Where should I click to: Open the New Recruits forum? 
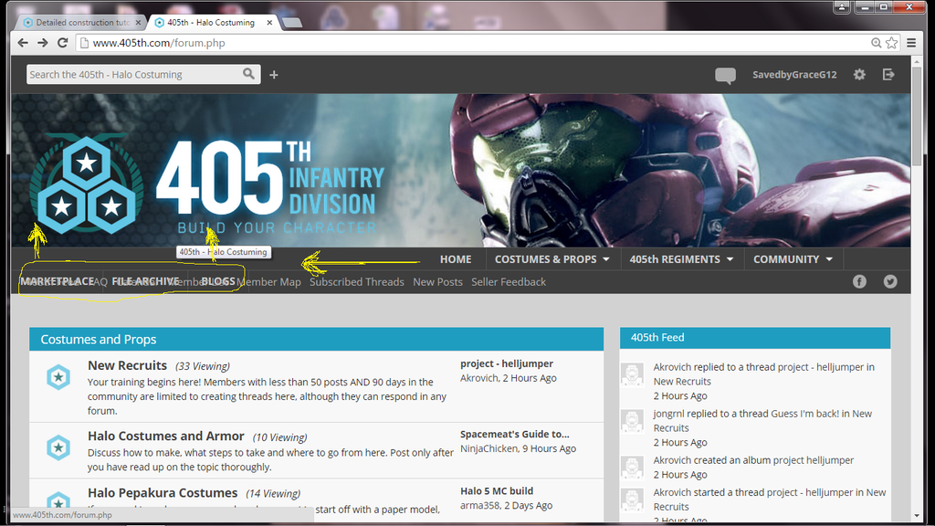(127, 365)
